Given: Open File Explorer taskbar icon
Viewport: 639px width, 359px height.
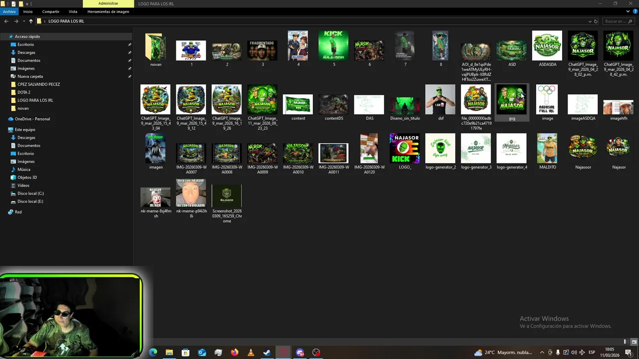Looking at the screenshot, I should pyautogui.click(x=169, y=353).
